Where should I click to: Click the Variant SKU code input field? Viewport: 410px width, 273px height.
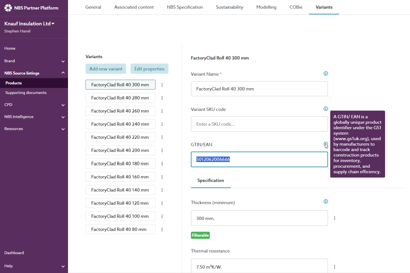(x=259, y=124)
